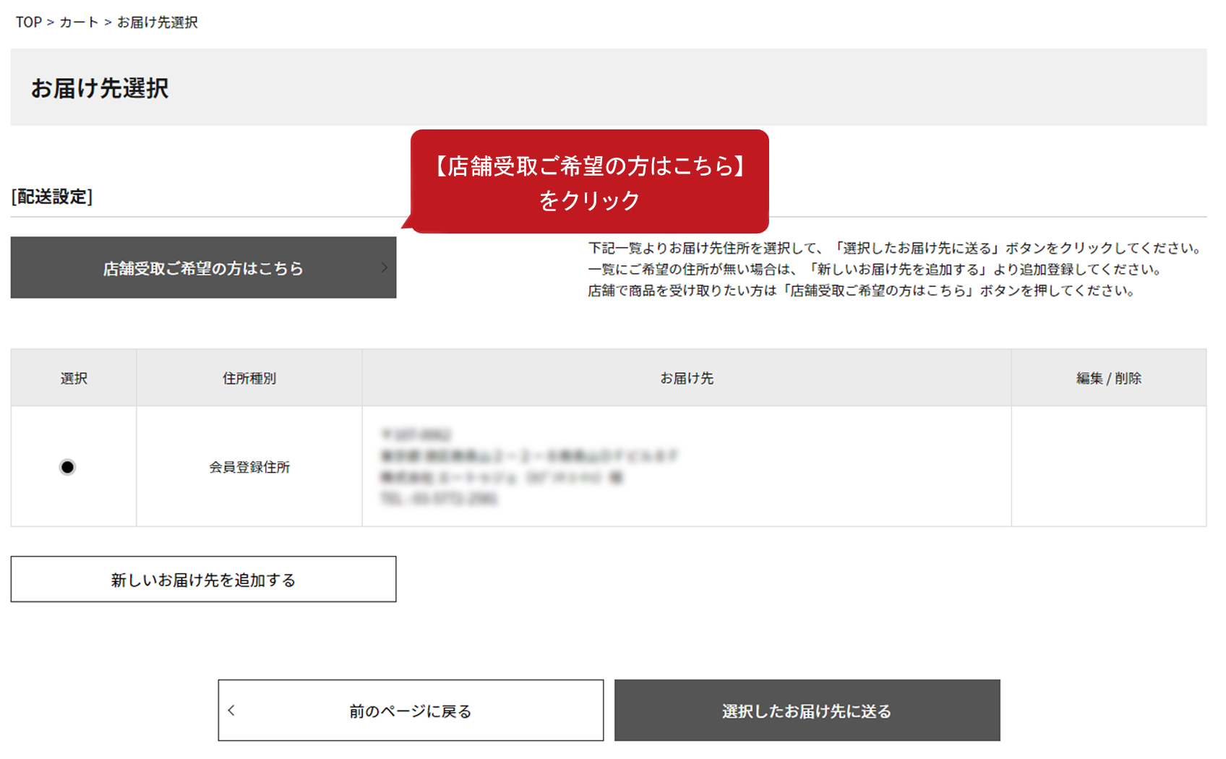This screenshot has height=759, width=1226.
Task: Click the お届け先選択 page heading
Action: 100,88
